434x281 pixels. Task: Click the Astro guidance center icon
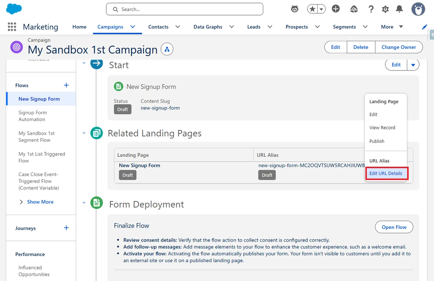[x=295, y=9]
